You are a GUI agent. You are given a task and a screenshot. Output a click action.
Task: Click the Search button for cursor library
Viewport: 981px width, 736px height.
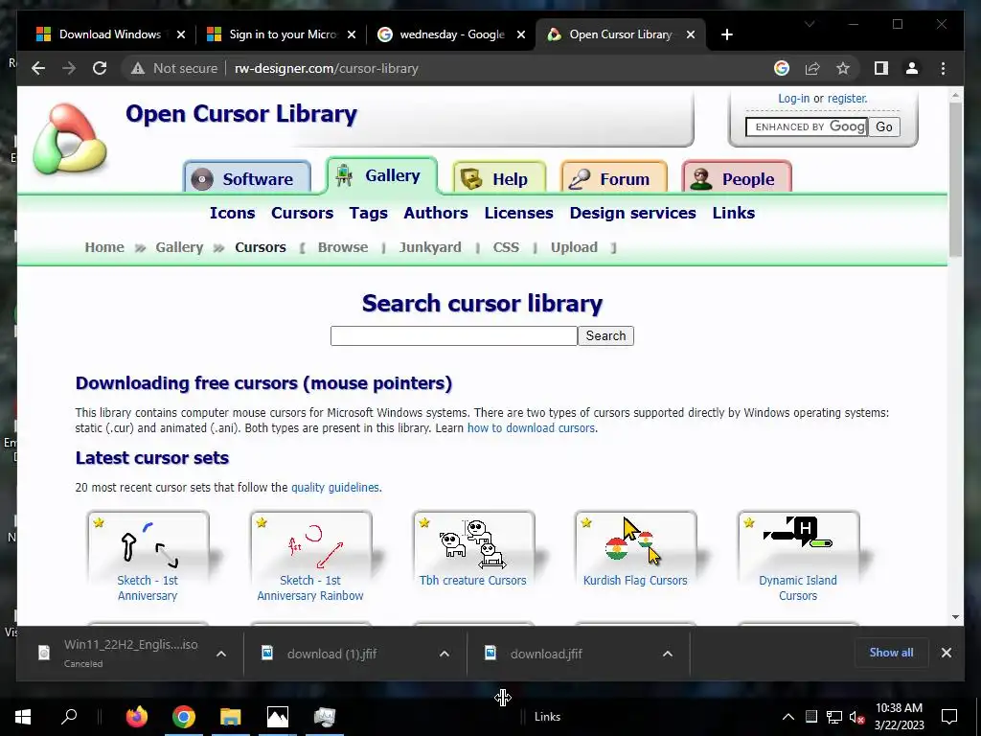[x=605, y=335]
